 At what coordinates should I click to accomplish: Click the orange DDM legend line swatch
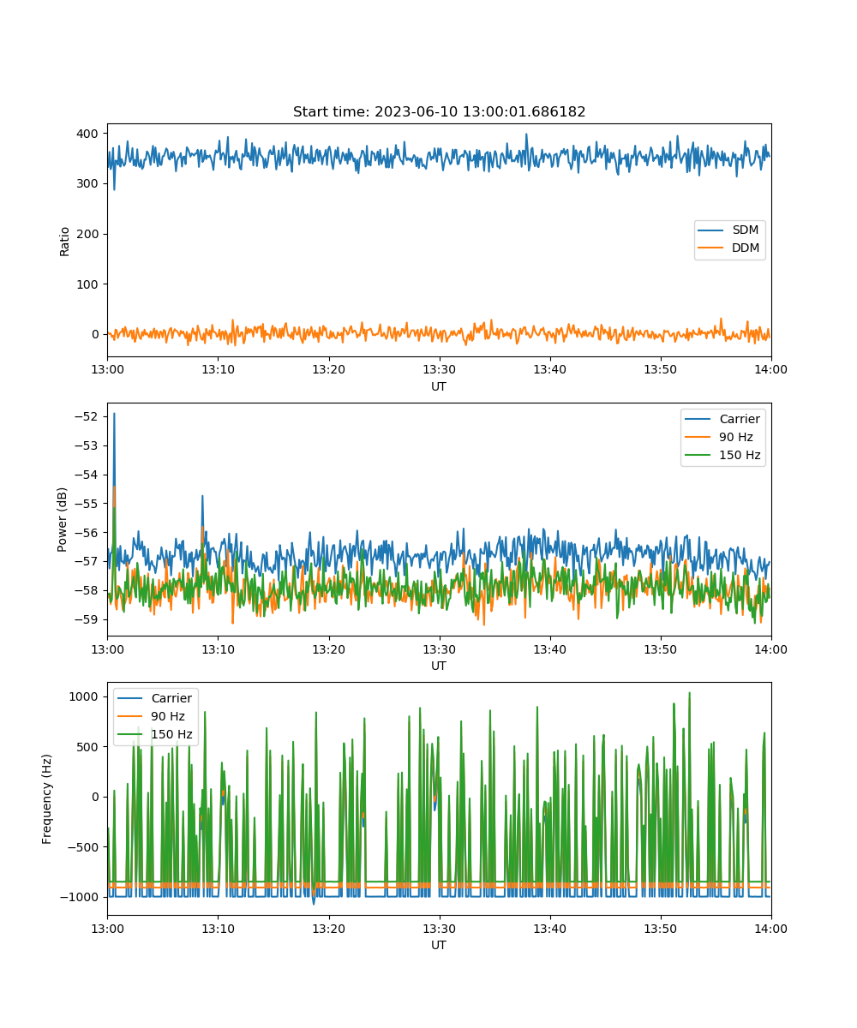tap(711, 248)
